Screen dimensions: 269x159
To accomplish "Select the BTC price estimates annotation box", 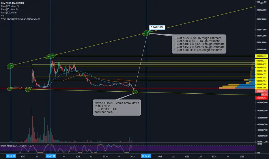I will (199, 44).
